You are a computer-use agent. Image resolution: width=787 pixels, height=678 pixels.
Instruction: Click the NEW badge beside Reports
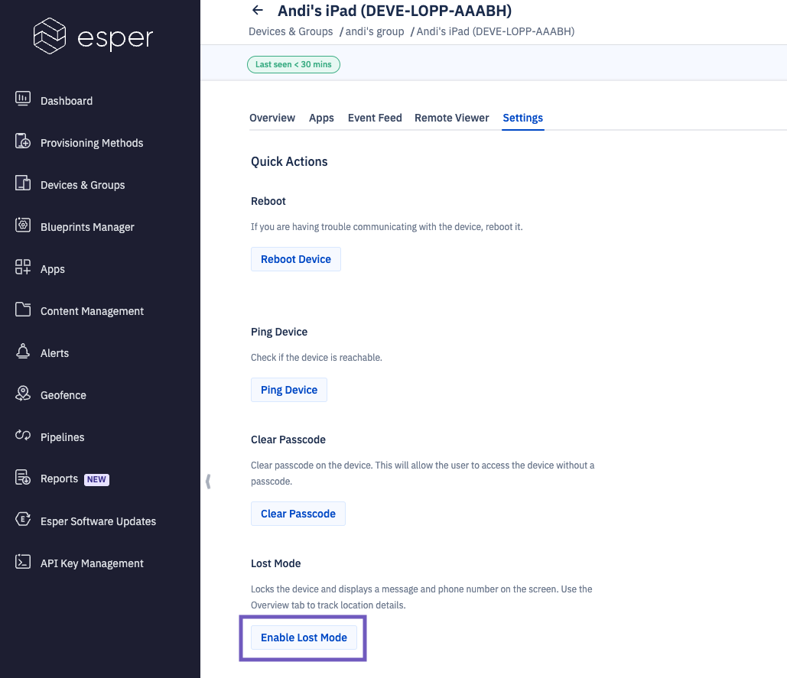(x=96, y=479)
